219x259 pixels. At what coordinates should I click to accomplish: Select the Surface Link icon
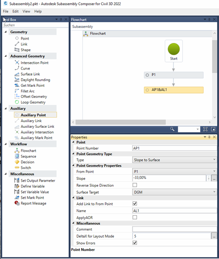pos(17,74)
